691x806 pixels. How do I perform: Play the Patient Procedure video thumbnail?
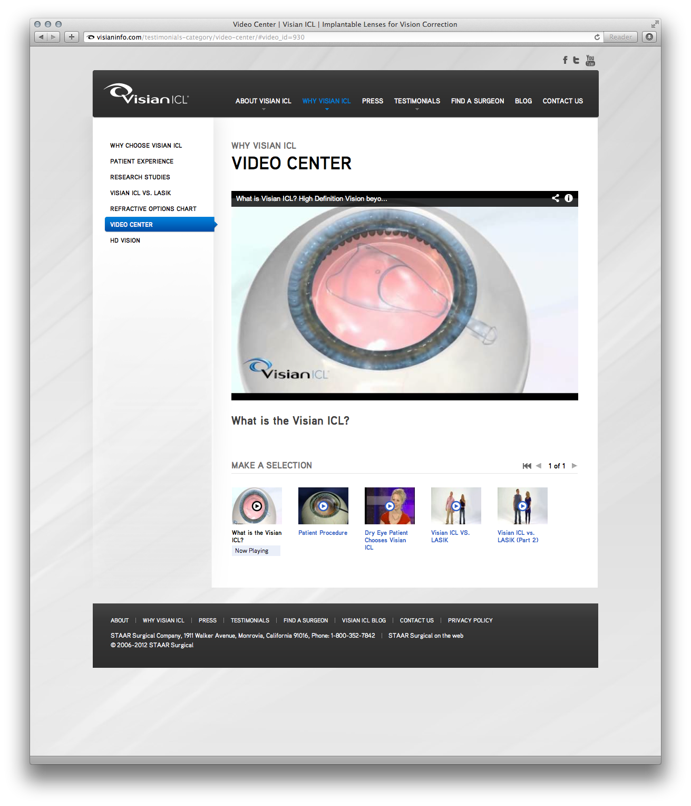323,506
